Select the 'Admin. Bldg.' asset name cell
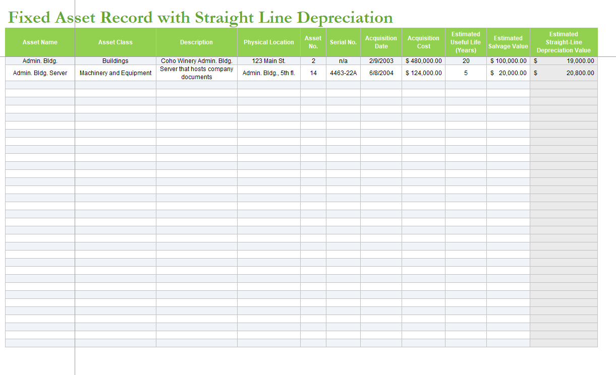The image size is (616, 375). point(40,61)
